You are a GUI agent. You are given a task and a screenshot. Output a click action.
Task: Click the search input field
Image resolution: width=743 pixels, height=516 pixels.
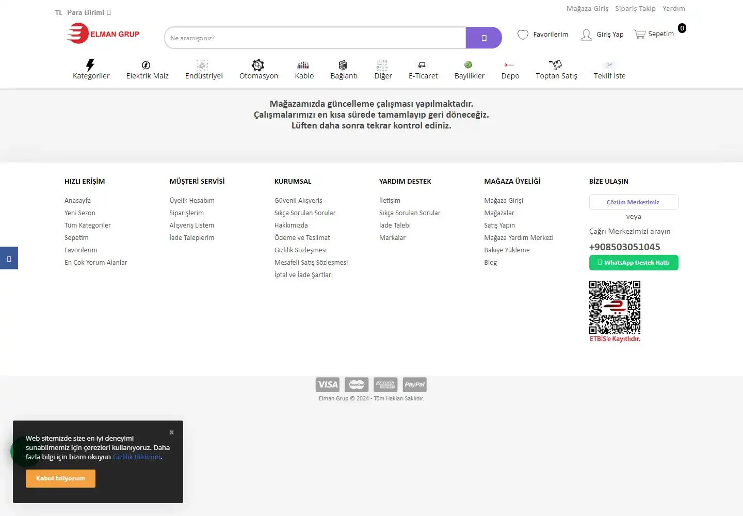[x=315, y=38]
